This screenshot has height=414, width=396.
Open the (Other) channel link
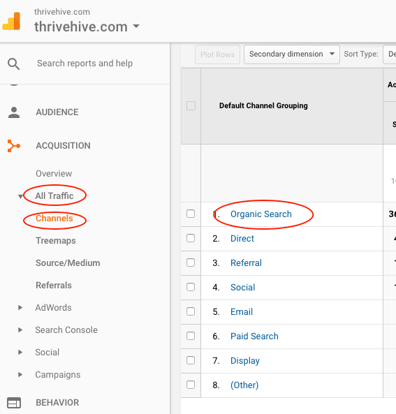(x=244, y=385)
